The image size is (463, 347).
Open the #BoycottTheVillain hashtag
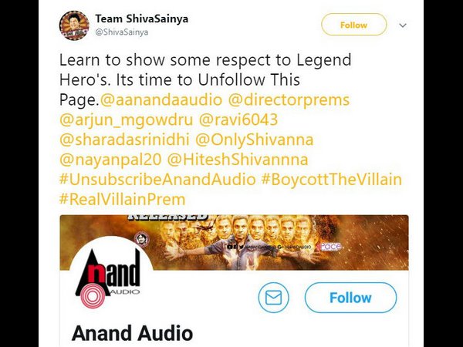tap(332, 180)
